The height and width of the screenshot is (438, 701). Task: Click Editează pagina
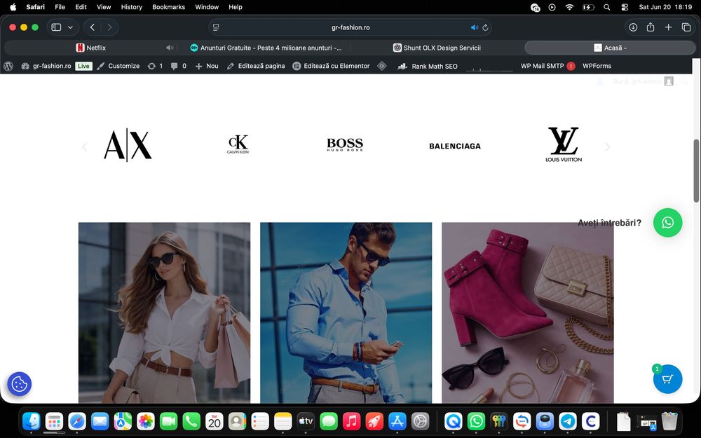tap(256, 66)
